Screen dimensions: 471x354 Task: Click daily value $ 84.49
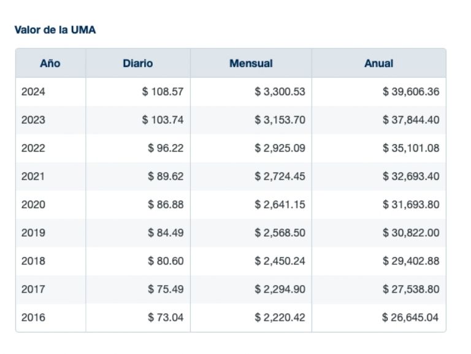tap(166, 233)
